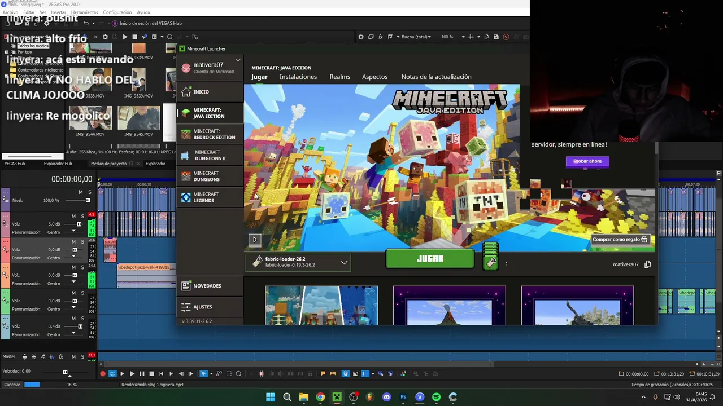
Task: Open Notas de la actualización tab
Action: (437, 77)
